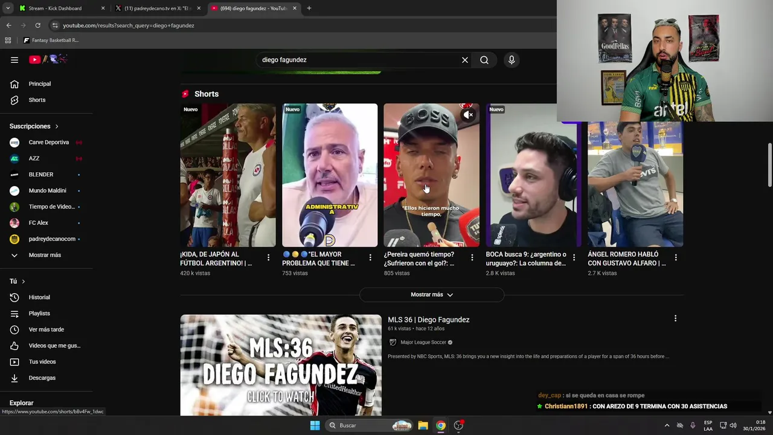Click the taskbar Buscar search box
Screen dimensions: 773x435
pos(370,425)
